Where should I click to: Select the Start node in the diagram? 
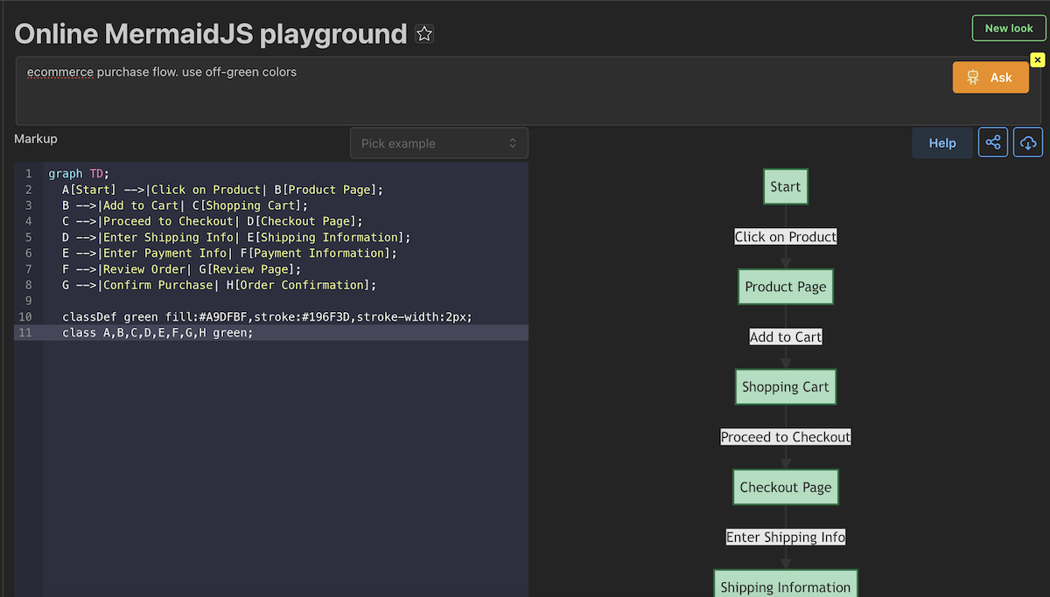pyautogui.click(x=785, y=187)
